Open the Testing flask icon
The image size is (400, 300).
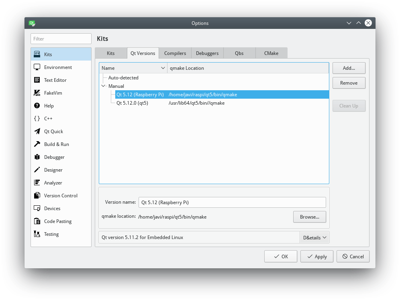[x=37, y=234]
